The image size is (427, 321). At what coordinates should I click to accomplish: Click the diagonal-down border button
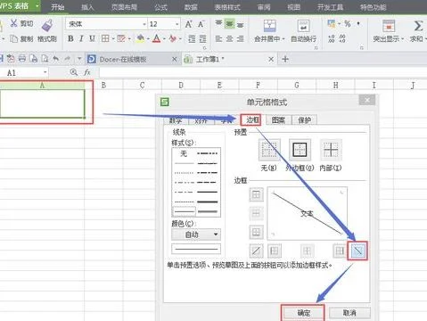click(x=357, y=251)
